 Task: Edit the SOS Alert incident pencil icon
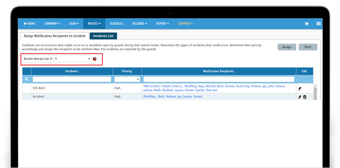tap(300, 88)
